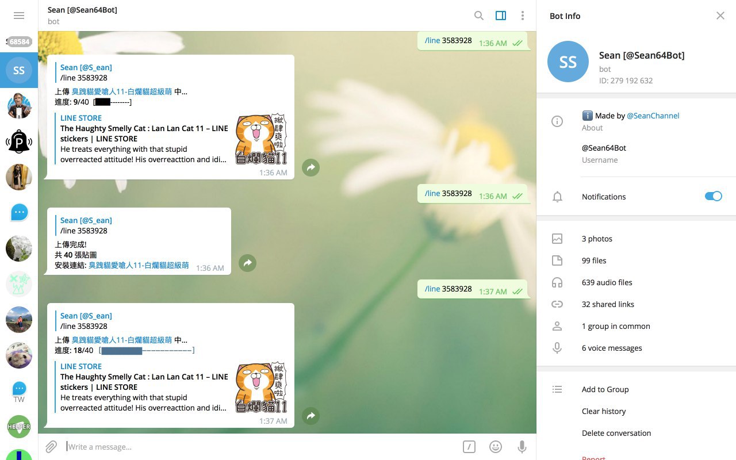The width and height of the screenshot is (736, 460).
Task: Click the @Sean64Bot username in Bot Info
Action: (604, 148)
